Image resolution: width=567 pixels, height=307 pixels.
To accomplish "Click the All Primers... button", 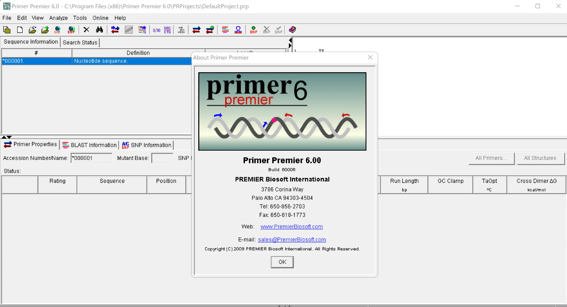I will coord(491,158).
